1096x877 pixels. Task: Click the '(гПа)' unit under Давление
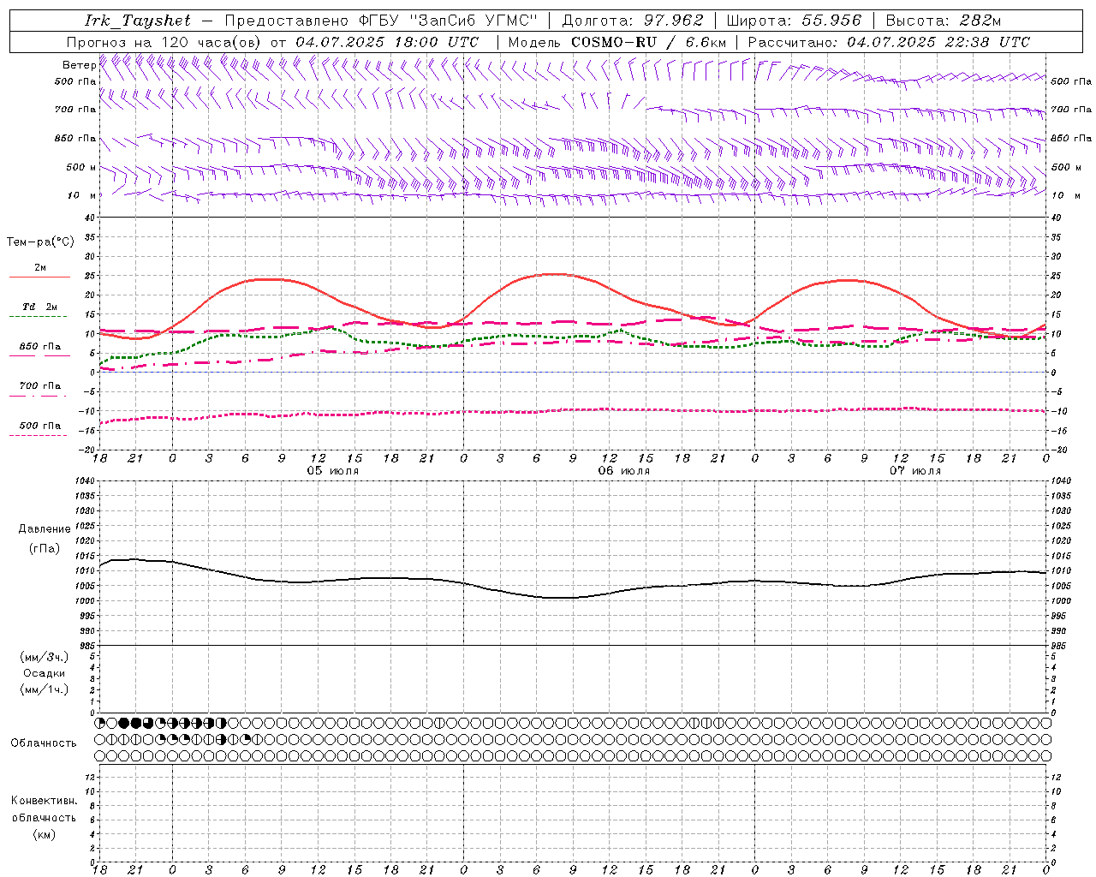45,549
